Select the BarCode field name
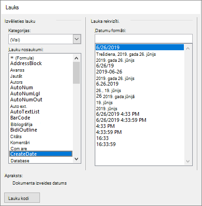Screen dimensions: 202x206 coord(20,118)
